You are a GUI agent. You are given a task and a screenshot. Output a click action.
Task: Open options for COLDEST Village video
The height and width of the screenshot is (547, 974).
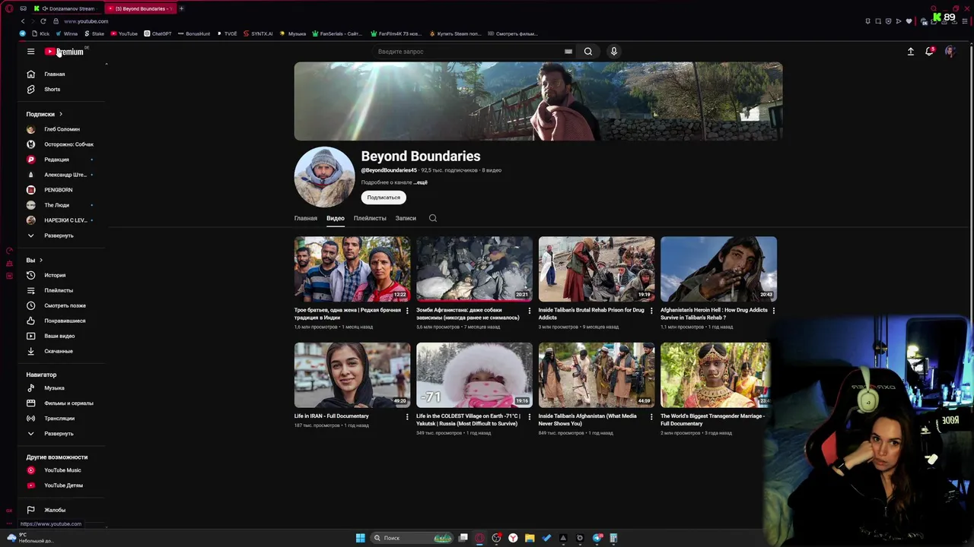[x=530, y=417]
